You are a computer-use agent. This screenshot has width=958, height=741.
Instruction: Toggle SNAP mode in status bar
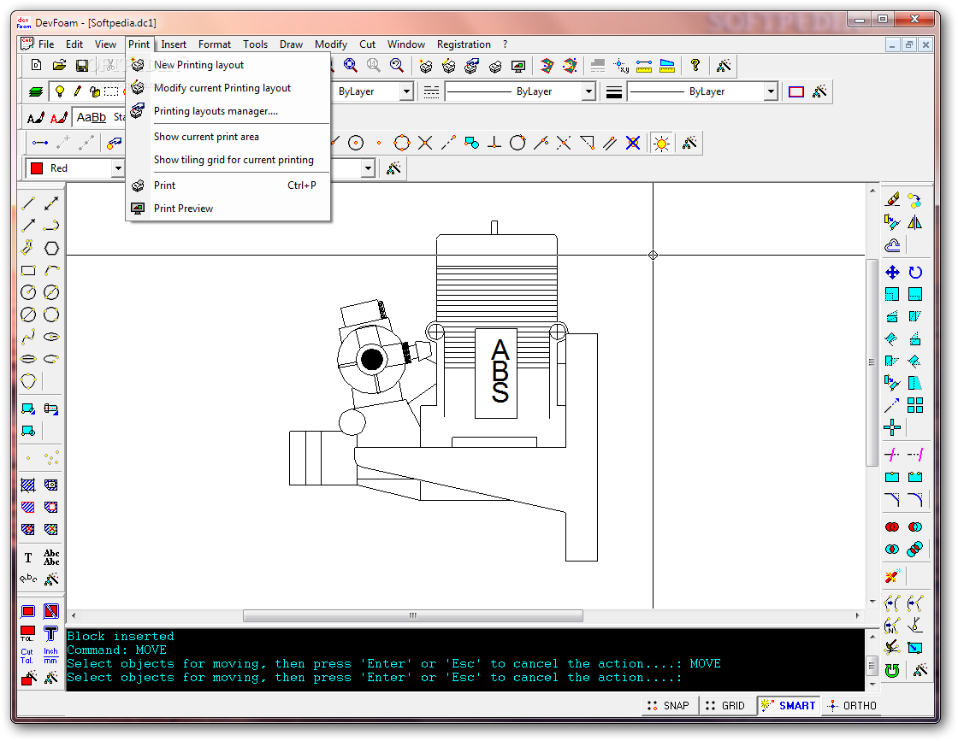click(668, 706)
